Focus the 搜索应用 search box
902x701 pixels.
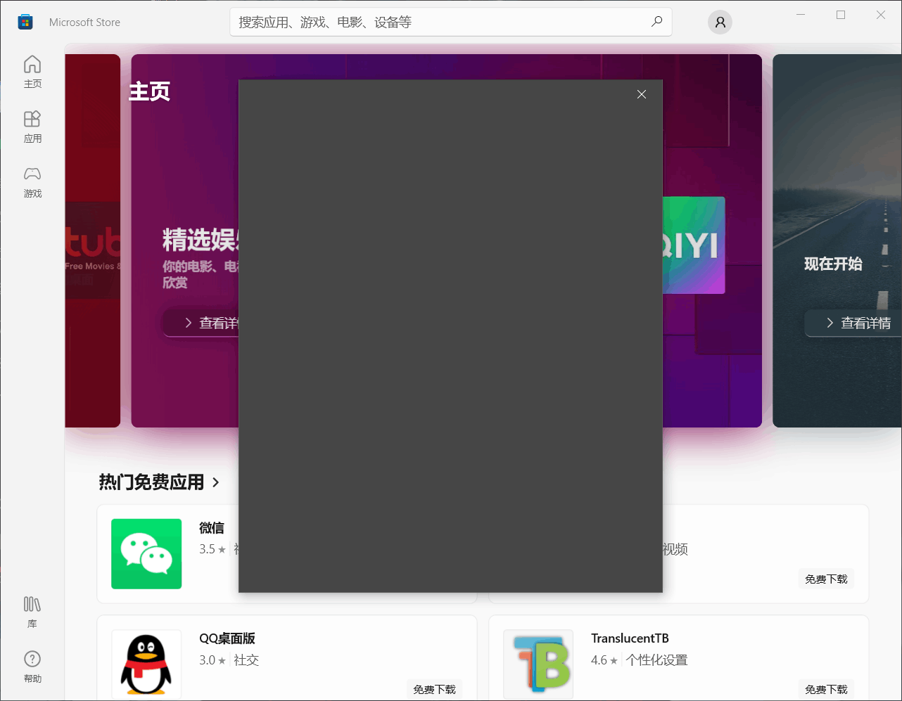(x=450, y=22)
